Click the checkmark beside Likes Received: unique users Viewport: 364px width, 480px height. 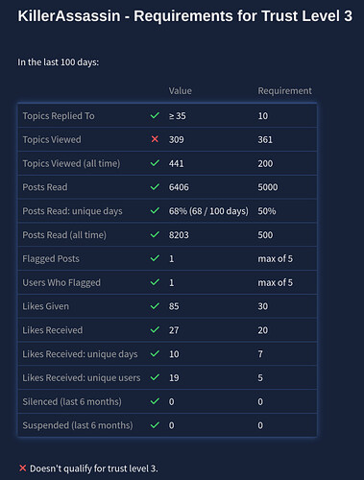tap(155, 377)
